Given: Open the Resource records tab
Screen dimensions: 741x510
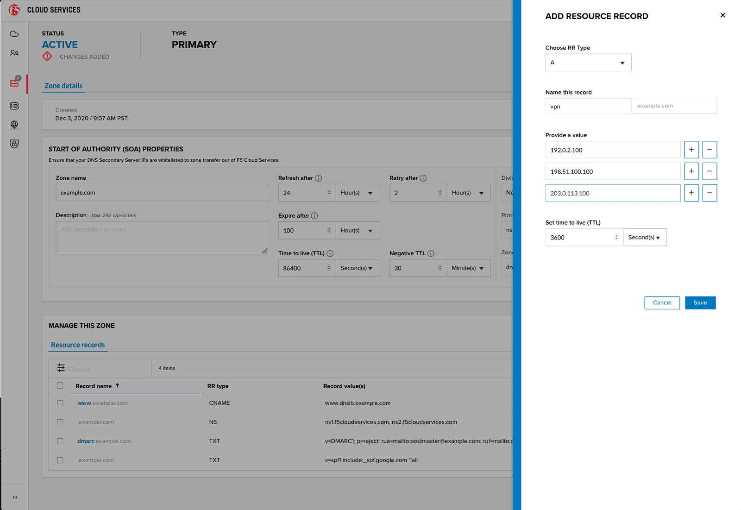Looking at the screenshot, I should coord(78,345).
